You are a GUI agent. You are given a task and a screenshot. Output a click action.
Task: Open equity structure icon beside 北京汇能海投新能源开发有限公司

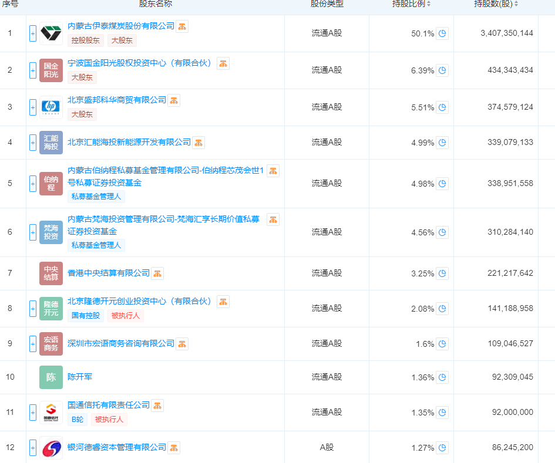coord(199,143)
